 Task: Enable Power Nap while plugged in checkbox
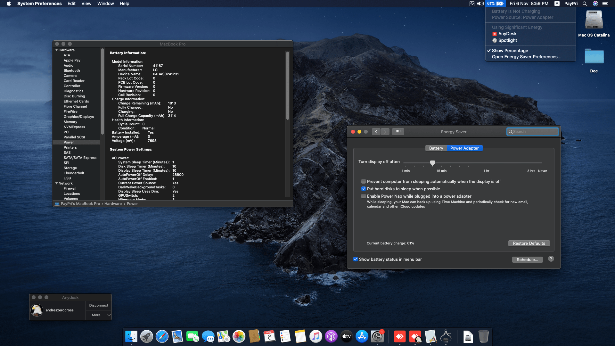364,196
